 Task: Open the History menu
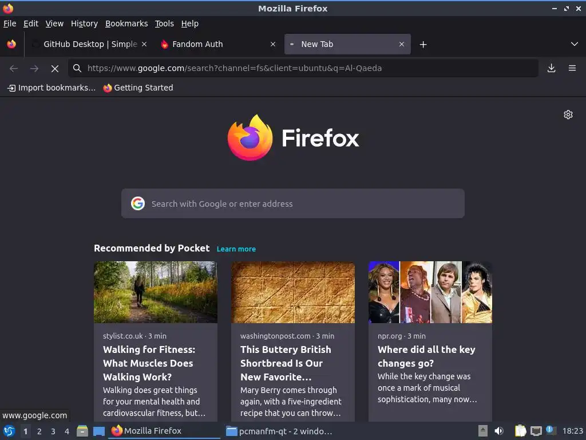[85, 23]
